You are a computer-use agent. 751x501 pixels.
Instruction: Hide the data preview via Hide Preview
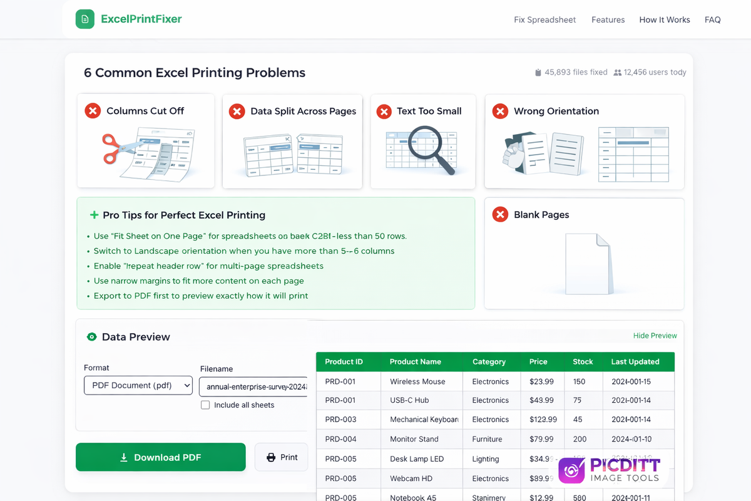(x=655, y=336)
